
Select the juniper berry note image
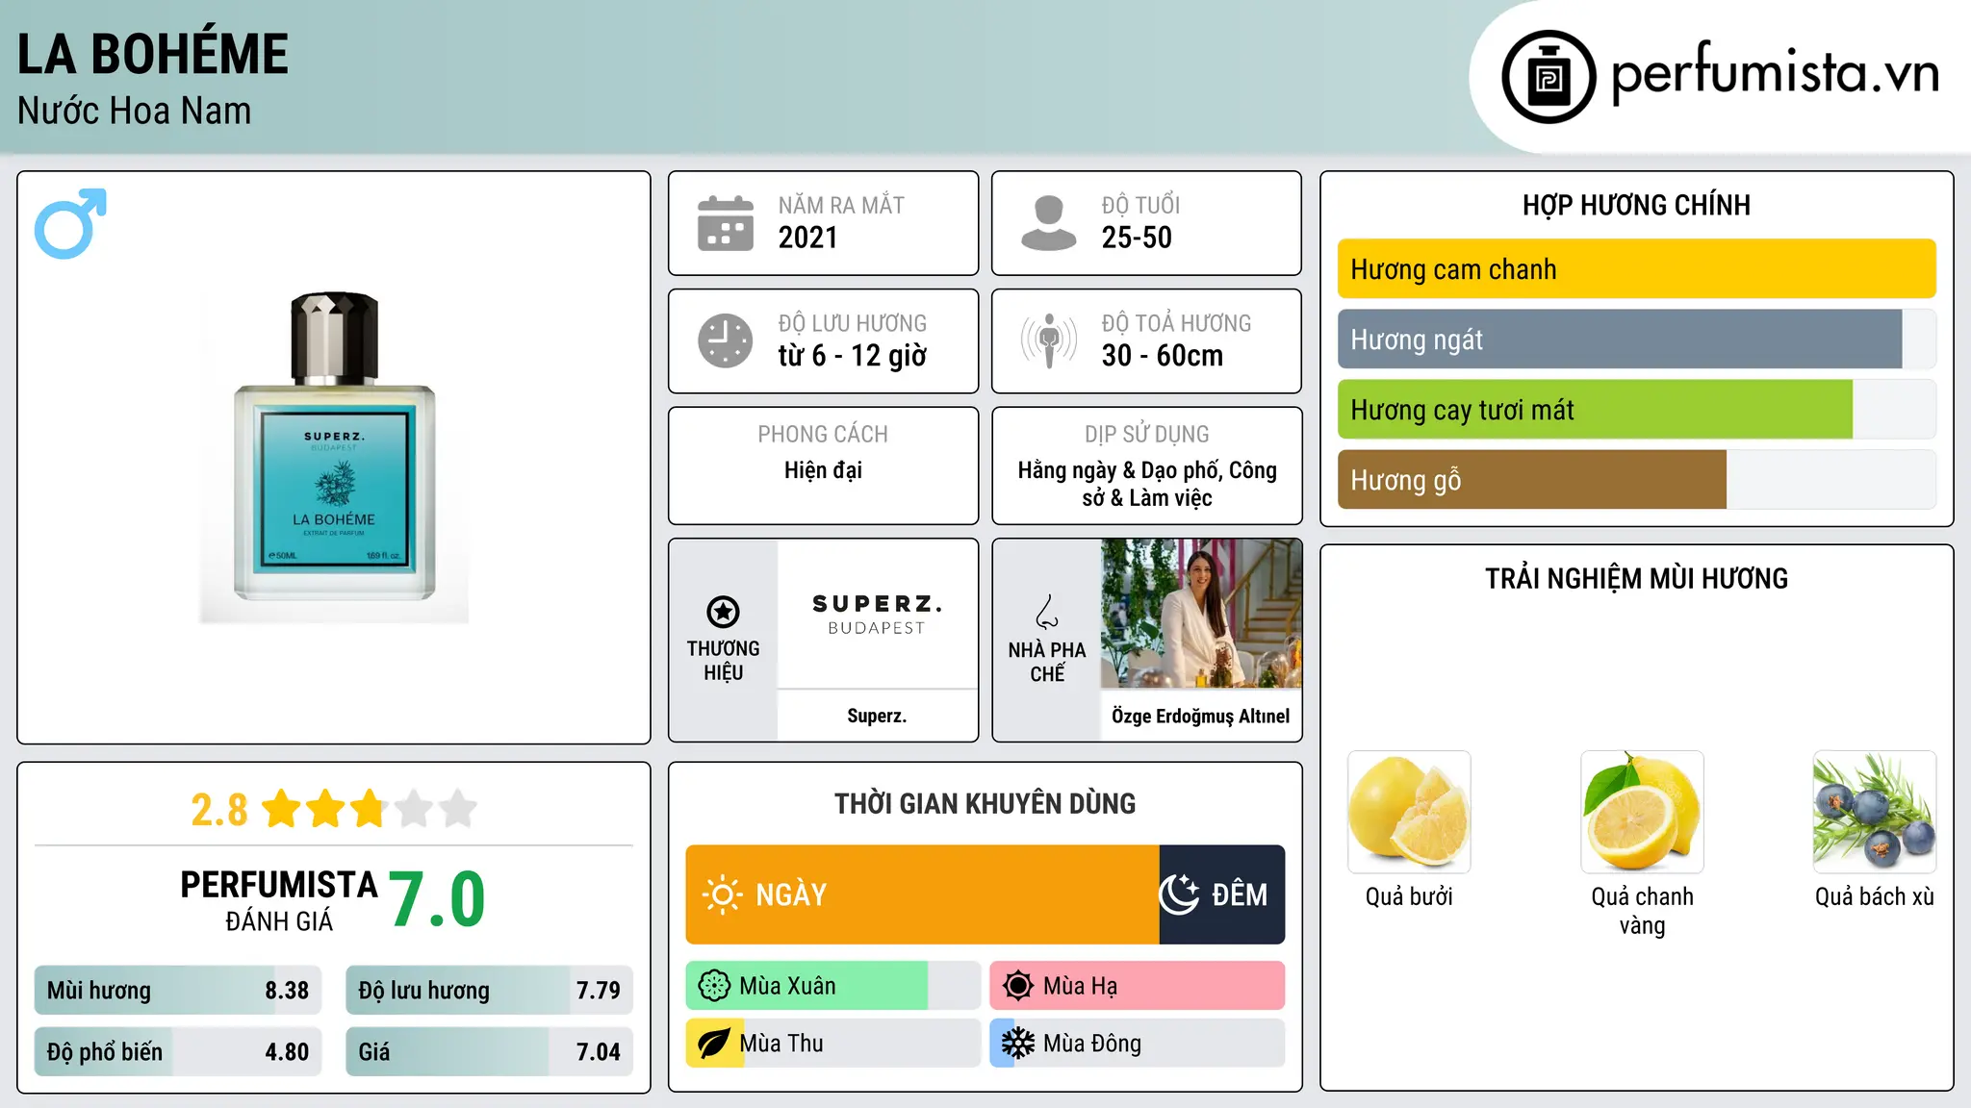[x=1875, y=812]
